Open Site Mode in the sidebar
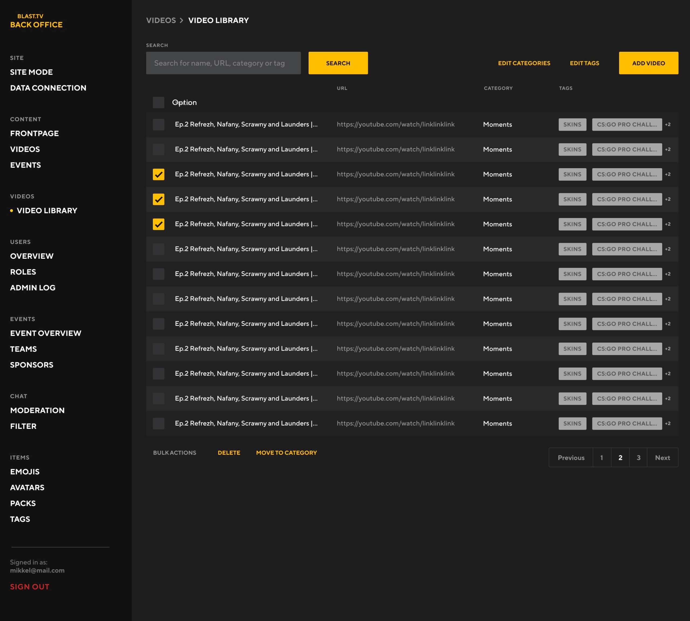690x621 pixels. click(x=31, y=72)
